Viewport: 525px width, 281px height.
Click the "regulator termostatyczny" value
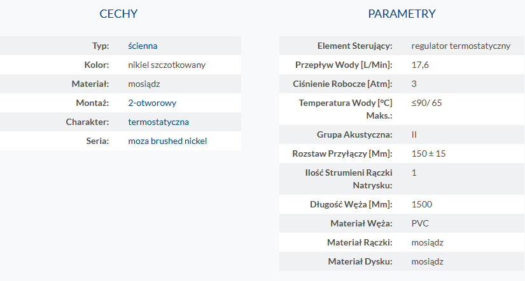461,46
